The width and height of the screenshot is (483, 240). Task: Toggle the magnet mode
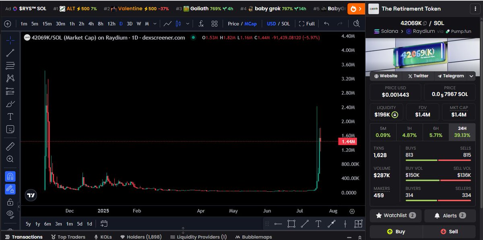(10, 176)
